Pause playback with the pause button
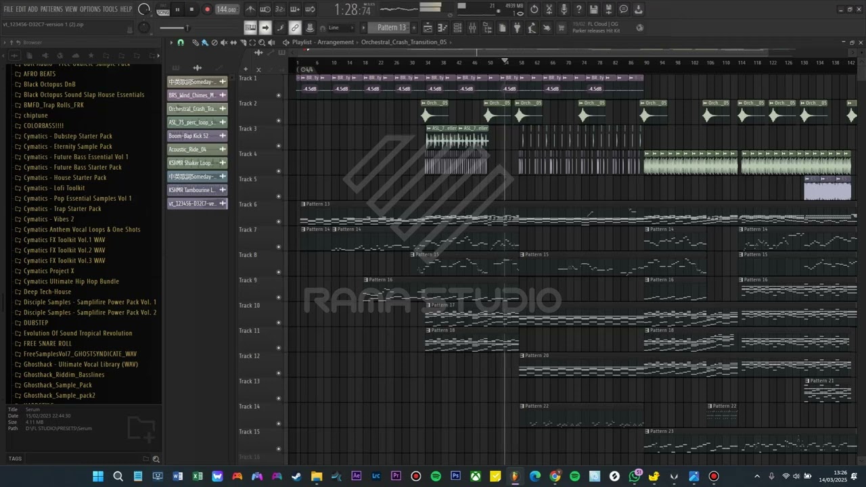Viewport: 866px width, 487px height. point(177,9)
